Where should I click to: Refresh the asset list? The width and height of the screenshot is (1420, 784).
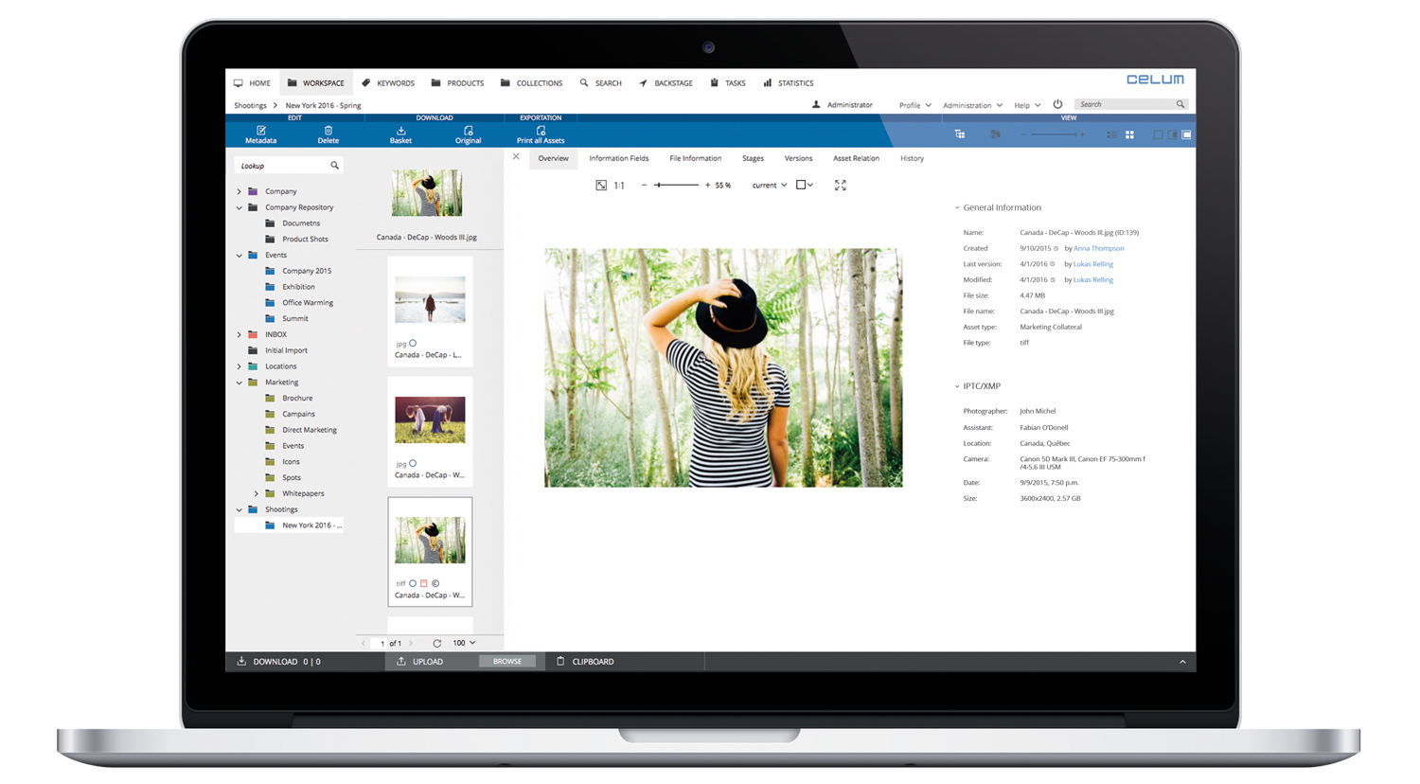tap(436, 644)
